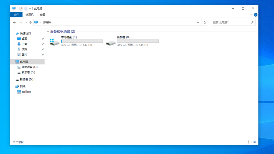Open the address bar history dropdown arrow
Screen dimensions: 274x154
point(197,22)
